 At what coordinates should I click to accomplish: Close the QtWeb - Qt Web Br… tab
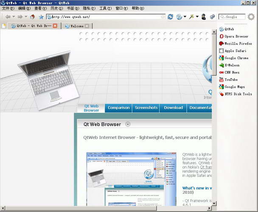[55, 26]
